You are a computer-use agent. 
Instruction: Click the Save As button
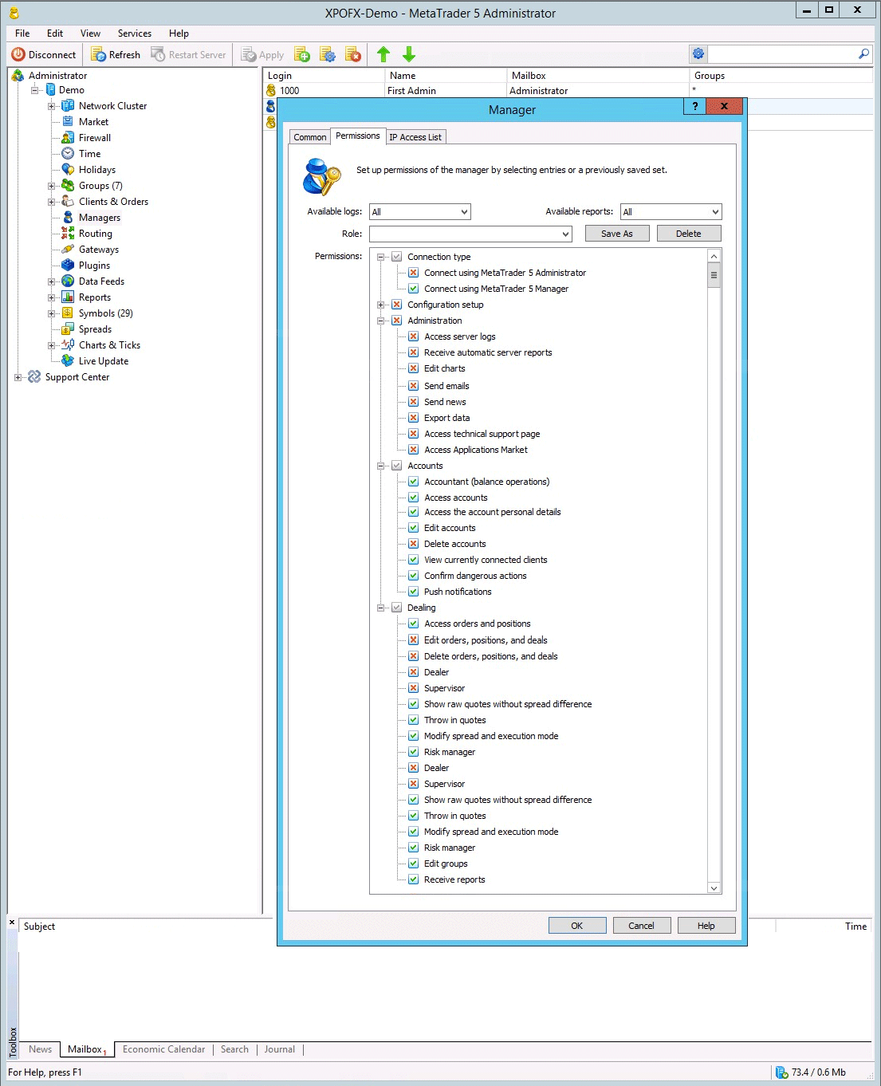coord(616,233)
